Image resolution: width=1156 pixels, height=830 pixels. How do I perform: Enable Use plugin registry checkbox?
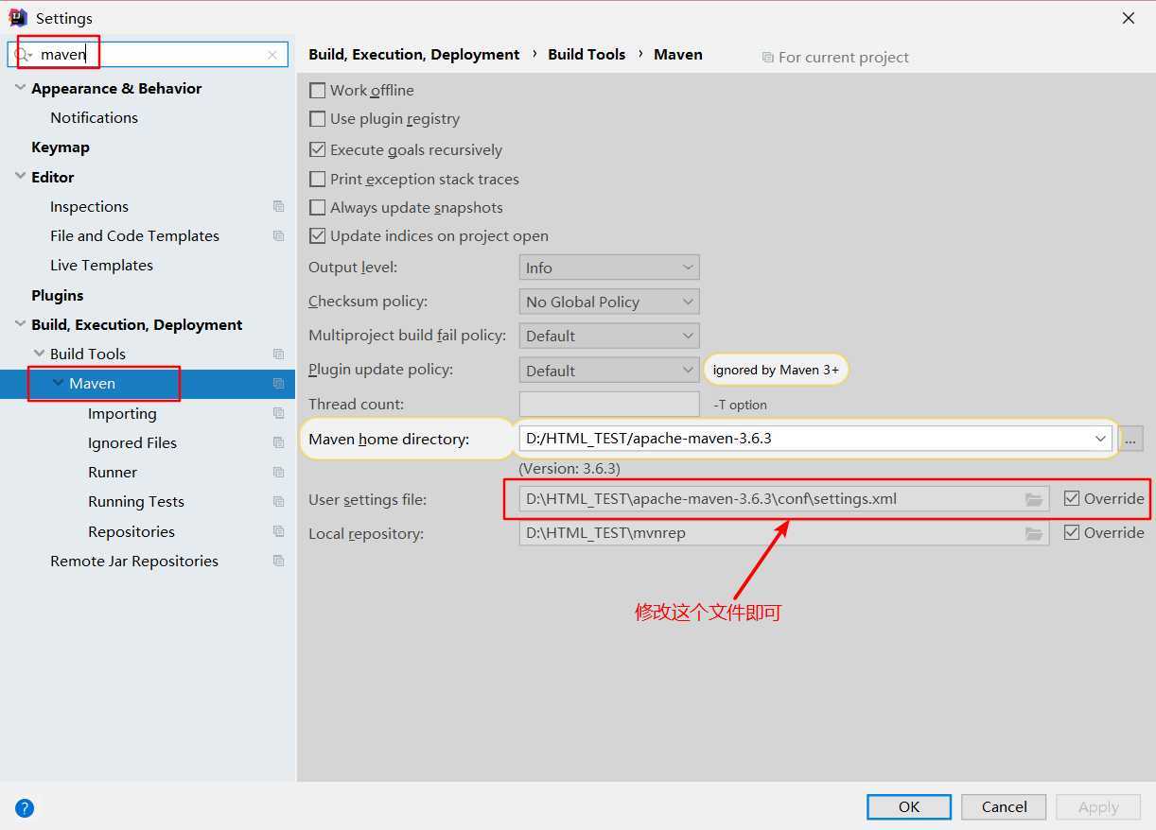(x=318, y=119)
